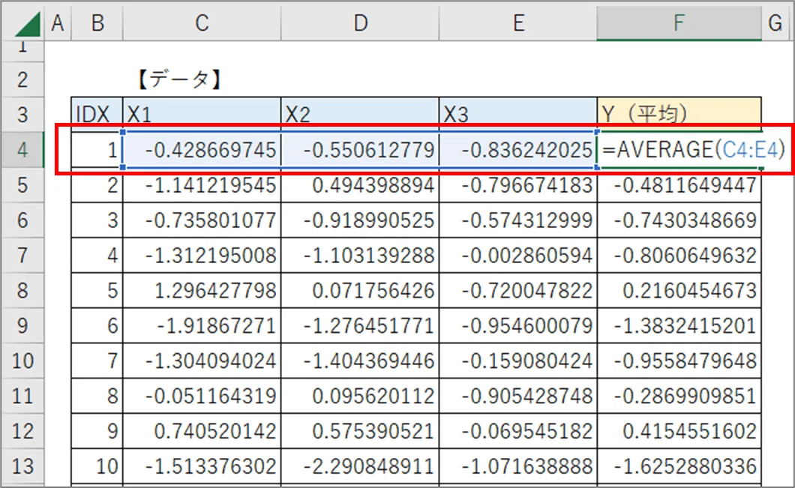Click cell with value -0.796674183
The image size is (795, 488).
pos(518,185)
